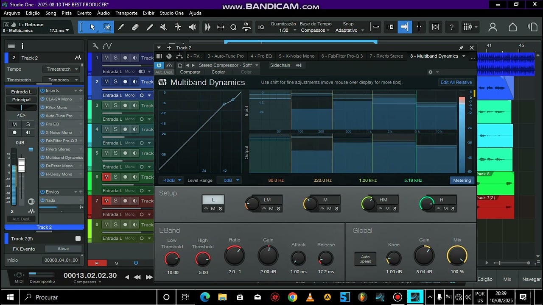Click the Return to Zero transport button
Viewport: 543px width, 305px height.
tap(127, 277)
